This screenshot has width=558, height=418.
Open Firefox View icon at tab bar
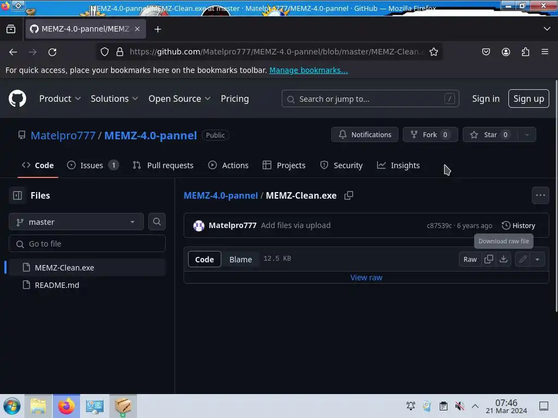[x=11, y=29]
